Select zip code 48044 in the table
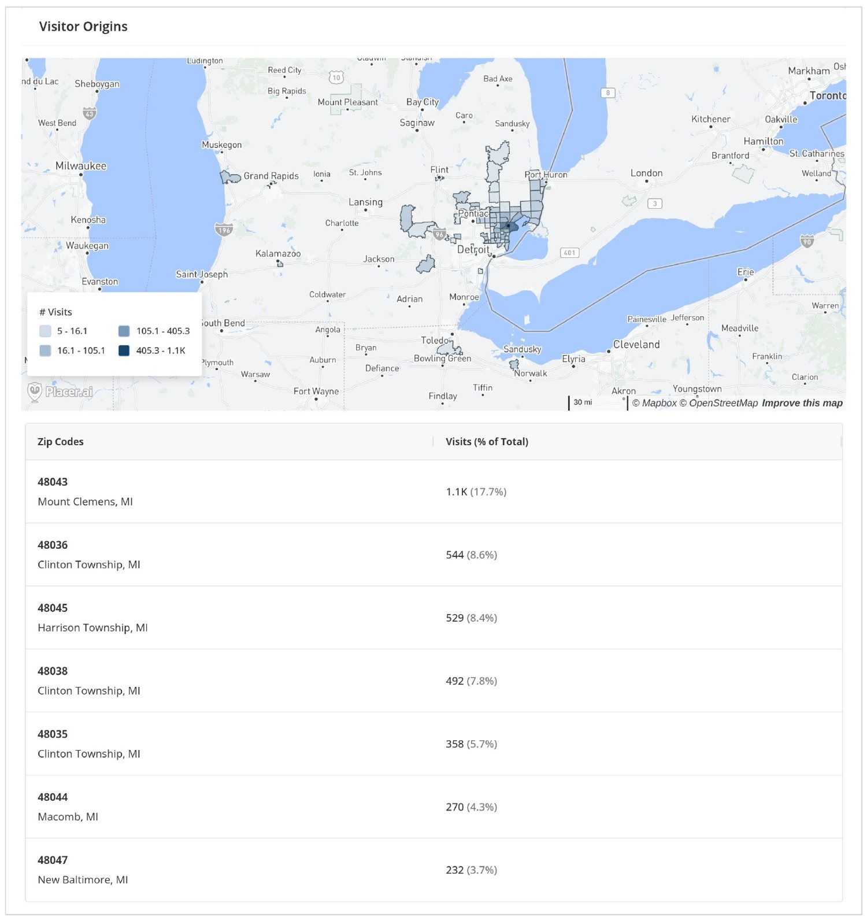 53,797
